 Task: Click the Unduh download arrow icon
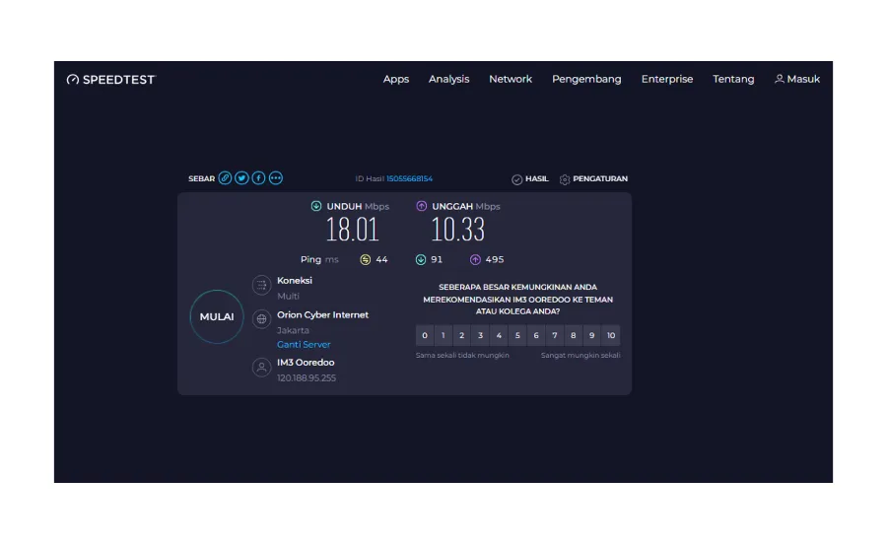tap(316, 206)
